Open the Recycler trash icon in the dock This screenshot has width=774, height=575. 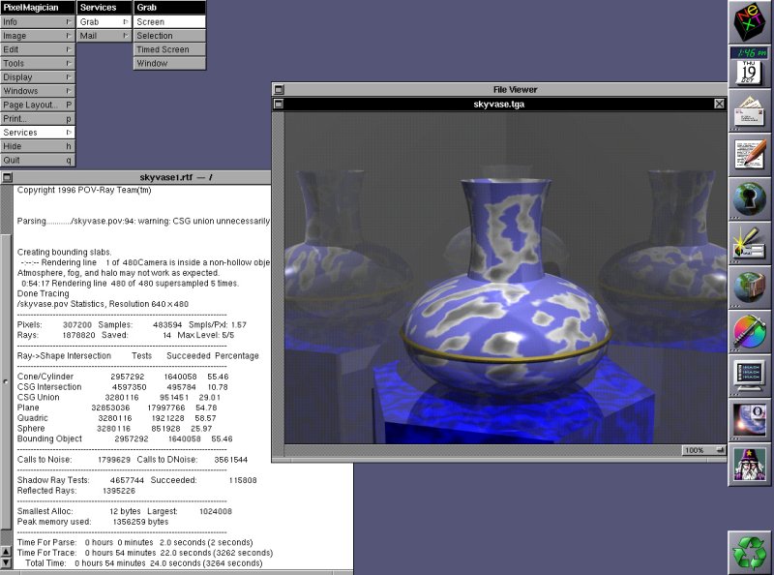[748, 548]
